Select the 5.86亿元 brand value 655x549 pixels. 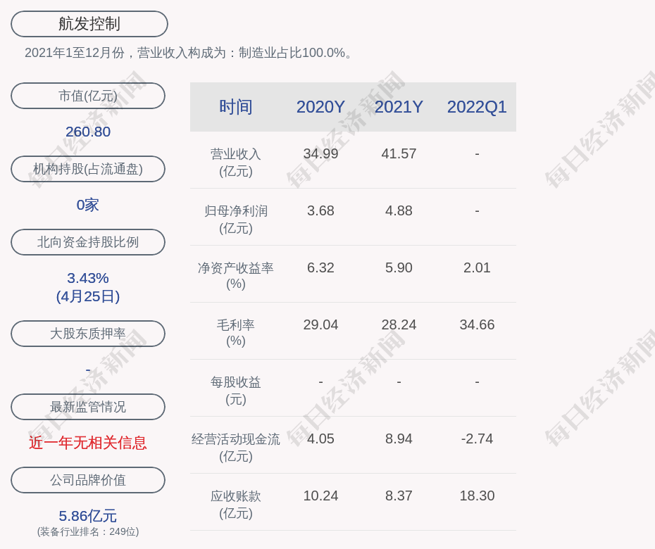click(x=88, y=516)
